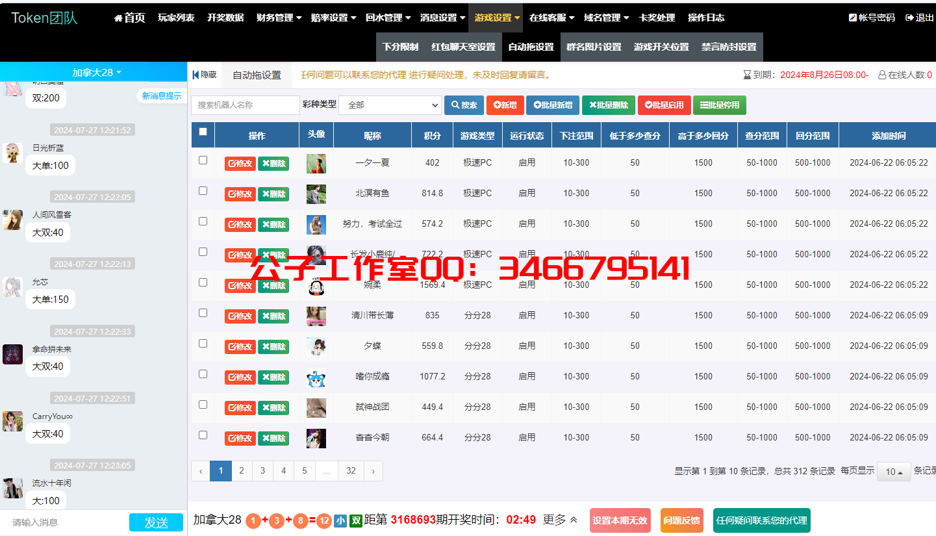This screenshot has height=536, width=936.
Task: Click the red 批量启用 button
Action: [x=664, y=105]
